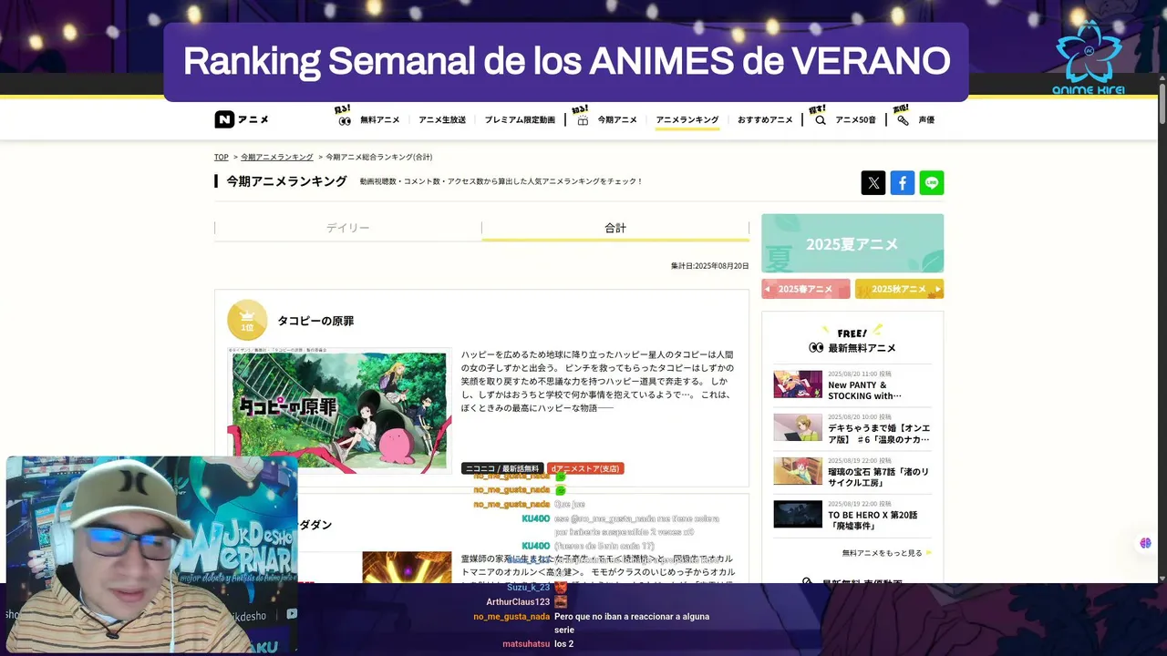Click the gold 1位 crown badge

coord(247,320)
